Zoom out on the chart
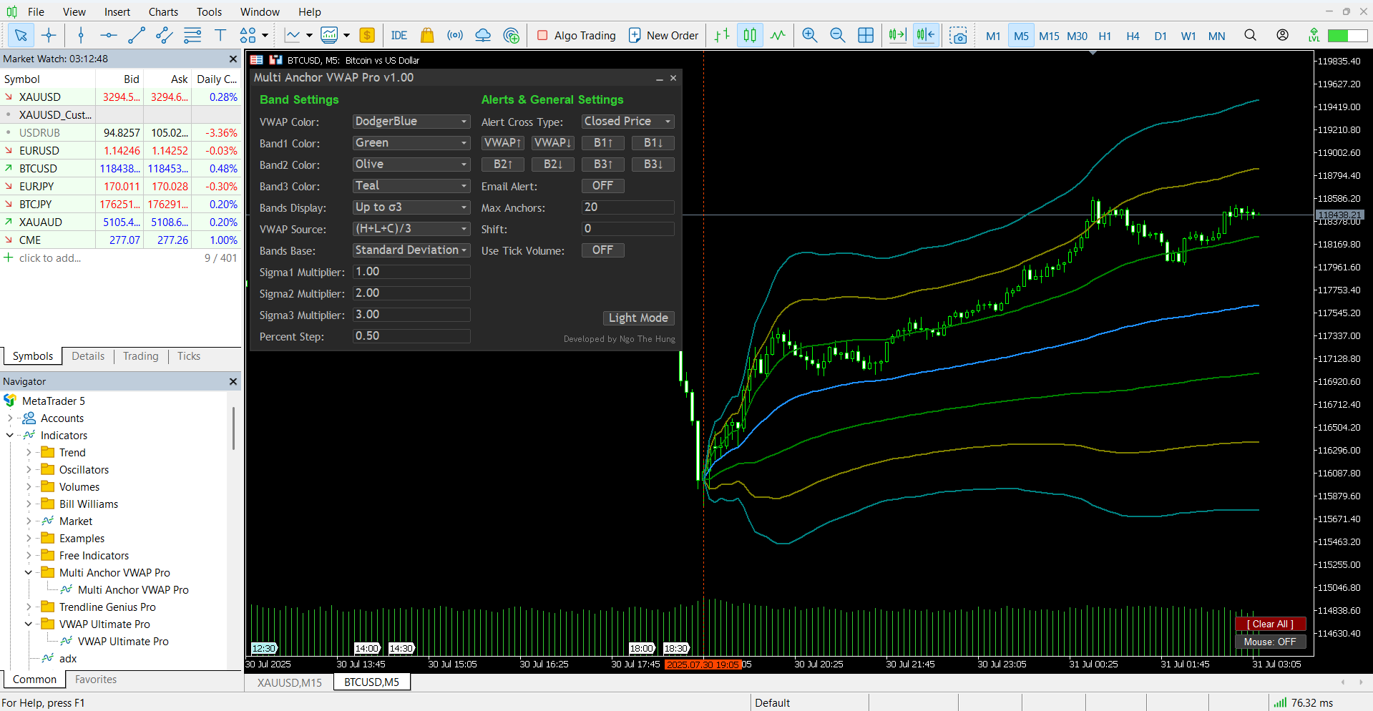Screen dimensions: 1373x711 (837, 35)
